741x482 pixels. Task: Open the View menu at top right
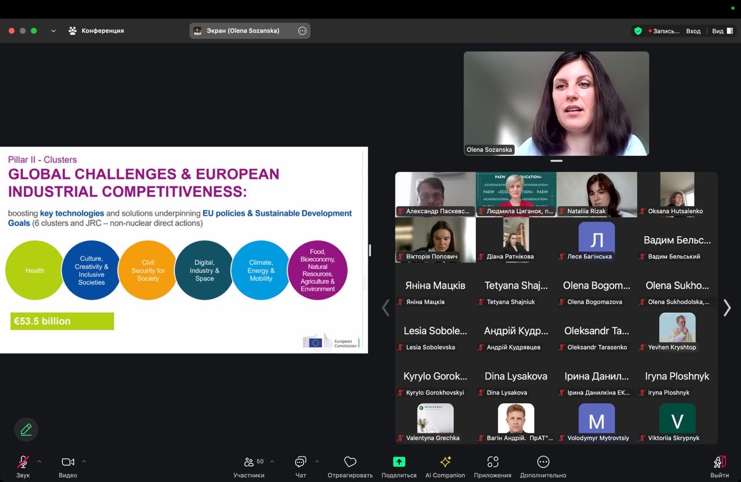point(721,31)
